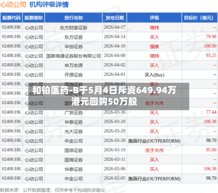Viewport: 218px width, 193px height.
Task: Click 国海证券 cell dated 2026-03-11
Action: pos(74,160)
